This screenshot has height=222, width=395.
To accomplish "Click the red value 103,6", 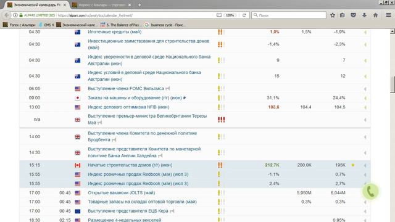I will point(273,107).
